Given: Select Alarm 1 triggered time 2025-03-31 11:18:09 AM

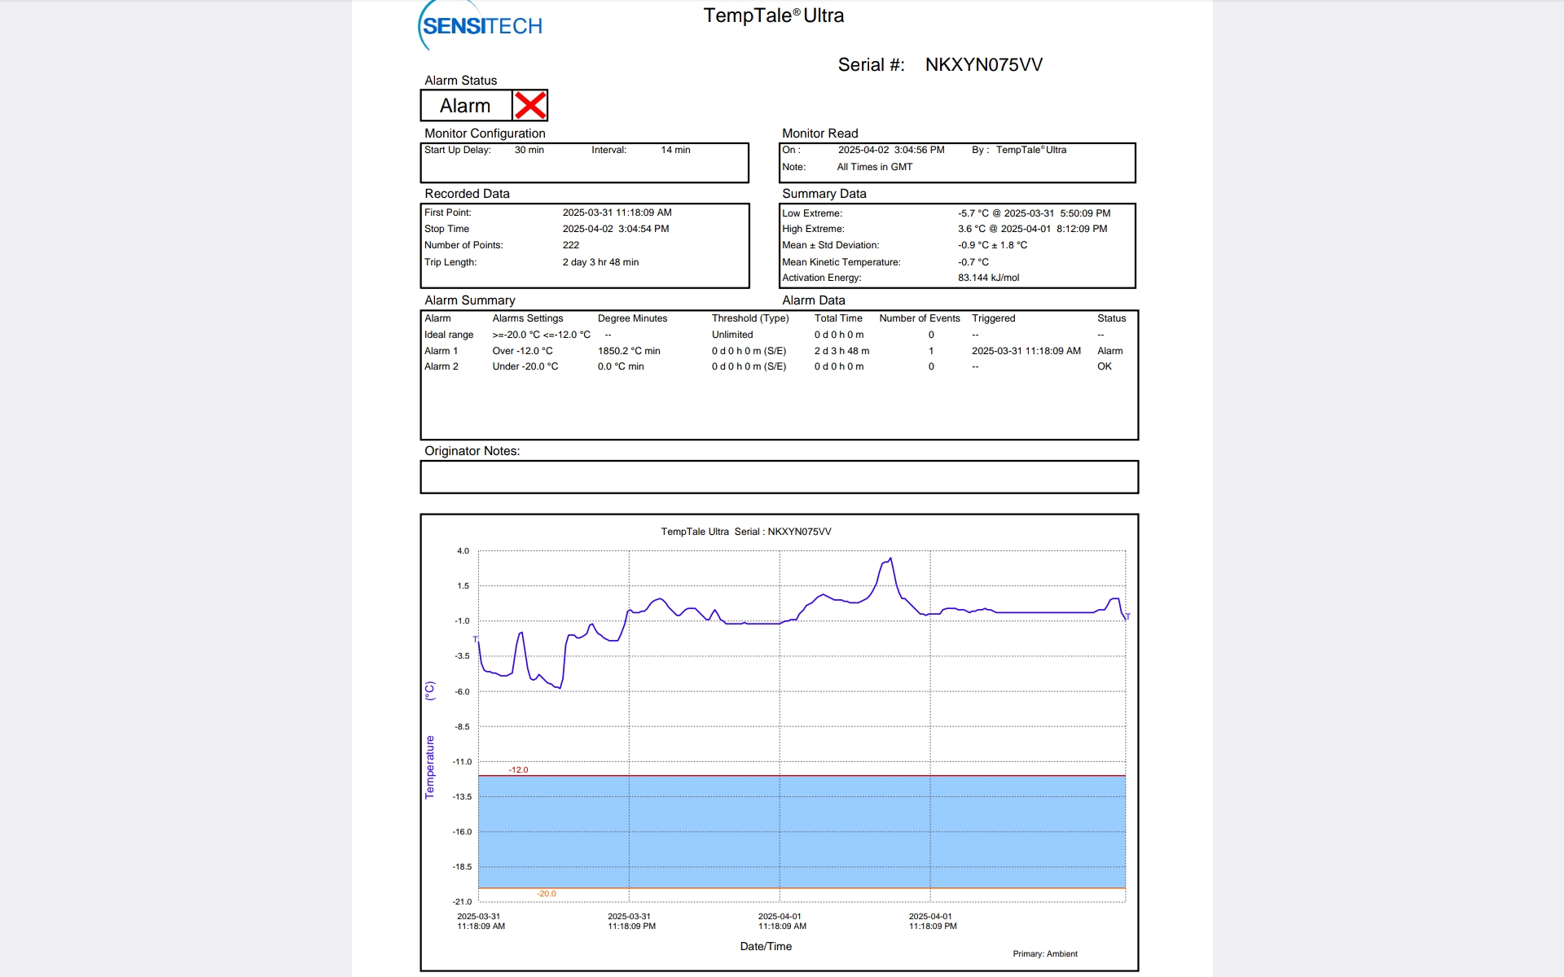Looking at the screenshot, I should [1026, 351].
